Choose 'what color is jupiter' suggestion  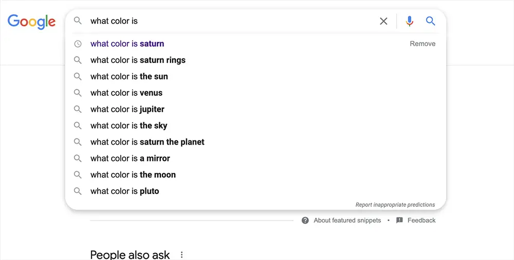coord(127,109)
